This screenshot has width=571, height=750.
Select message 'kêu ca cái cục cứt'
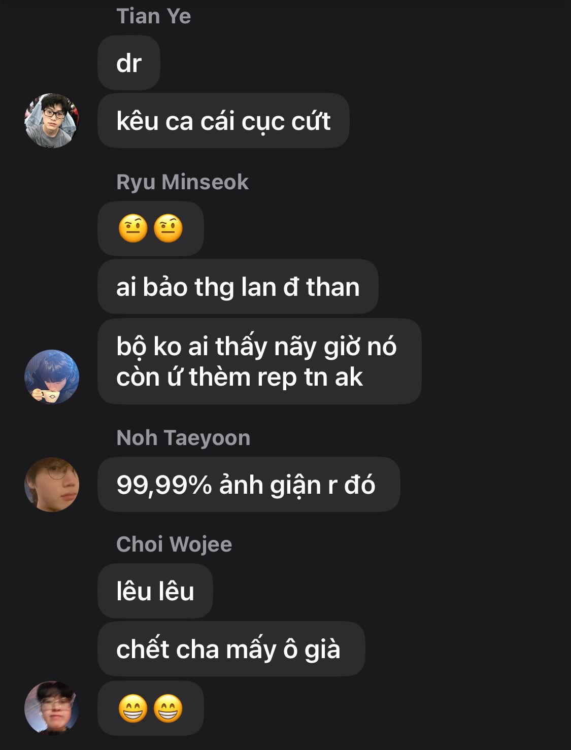click(x=223, y=121)
